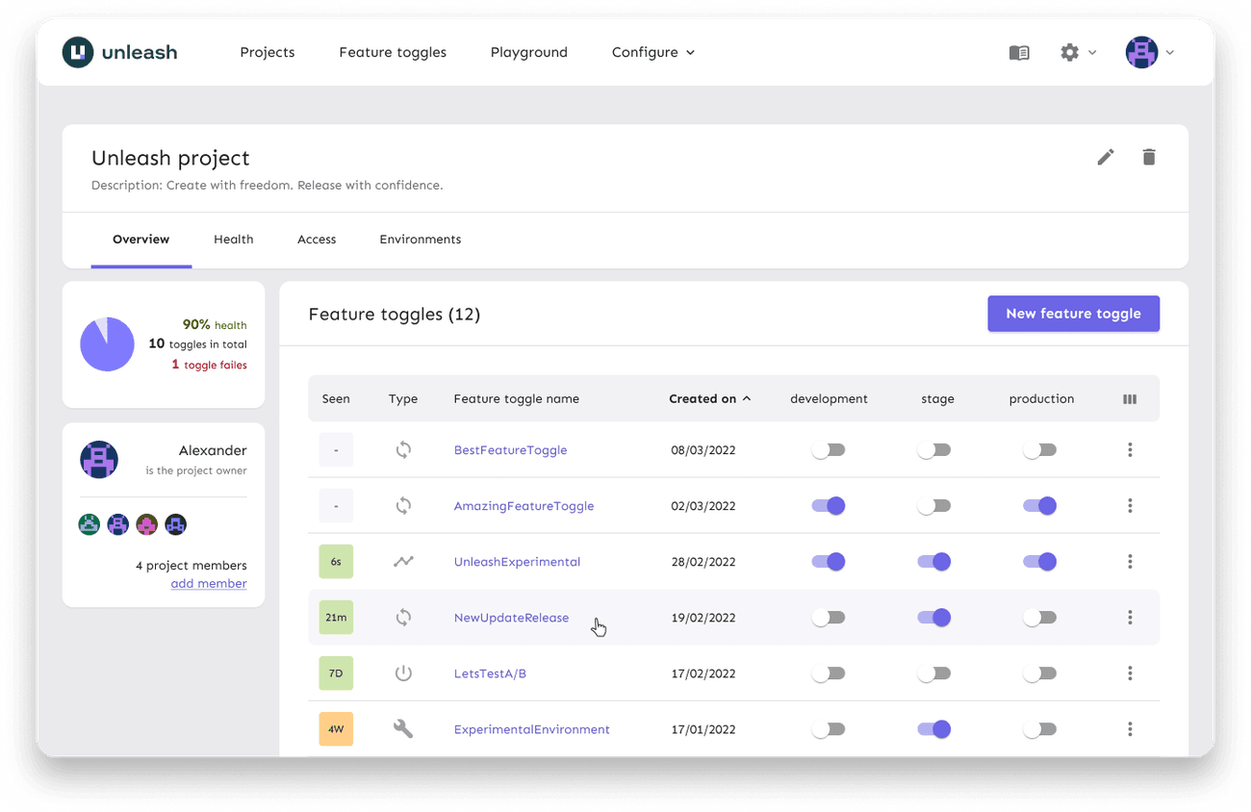Viewport: 1251px width, 812px height.
Task: Disable NewUpdateRelease in stage
Action: [x=933, y=618]
